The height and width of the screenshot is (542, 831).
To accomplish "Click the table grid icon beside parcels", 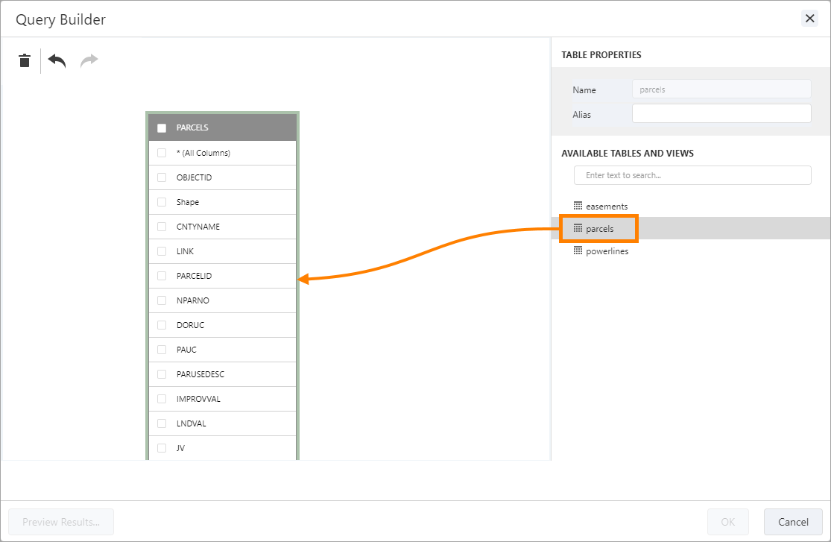I will [578, 228].
